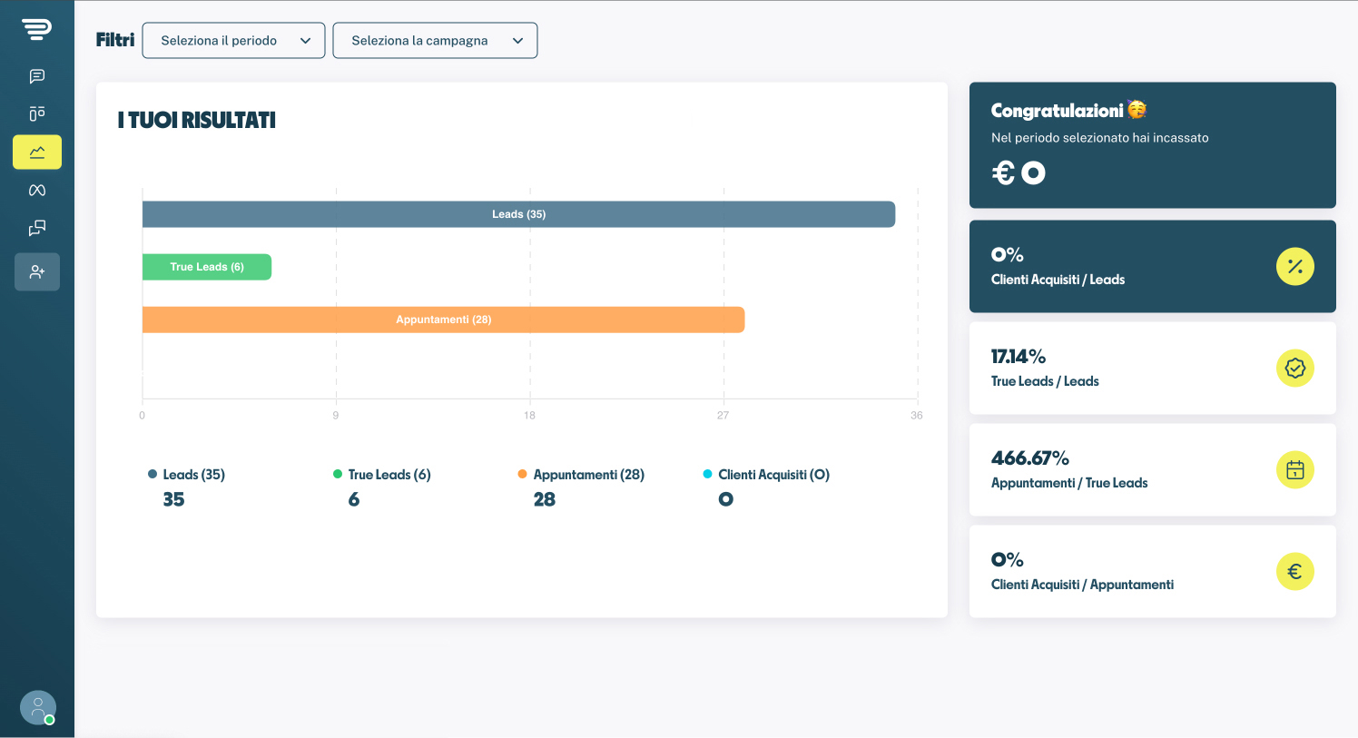Image resolution: width=1358 pixels, height=738 pixels.
Task: Click the Congratulazioni heading
Action: [1057, 111]
